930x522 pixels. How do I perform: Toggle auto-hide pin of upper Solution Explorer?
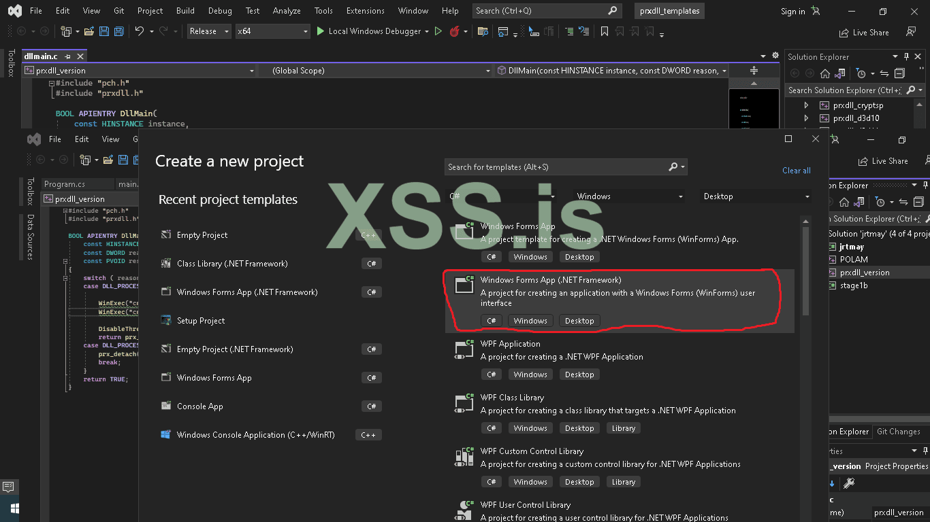(906, 56)
